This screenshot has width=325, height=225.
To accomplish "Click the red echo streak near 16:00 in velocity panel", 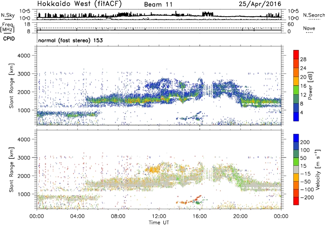I will click(x=197, y=197).
